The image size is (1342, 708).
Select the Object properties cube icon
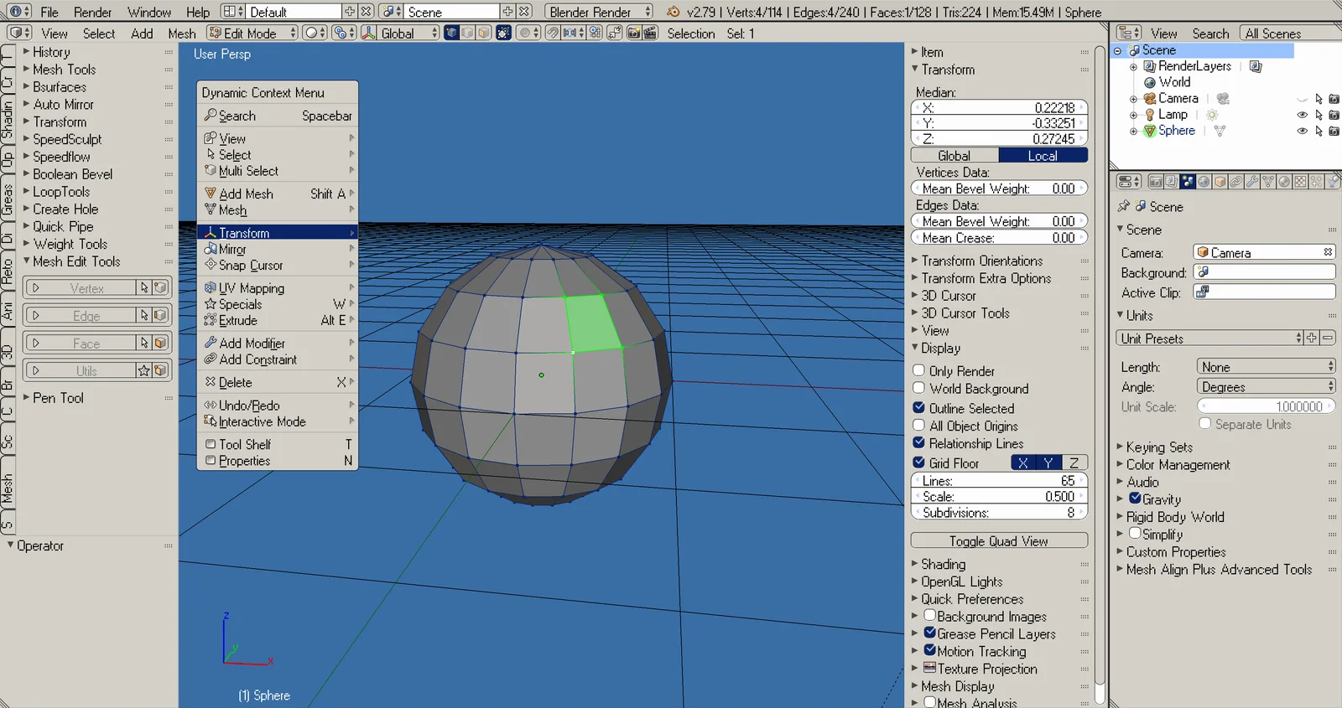click(1220, 182)
